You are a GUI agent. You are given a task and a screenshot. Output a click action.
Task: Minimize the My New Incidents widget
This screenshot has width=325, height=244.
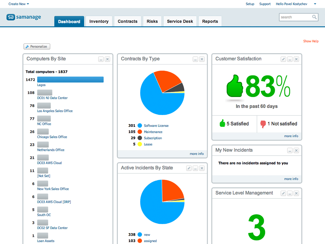(290, 151)
